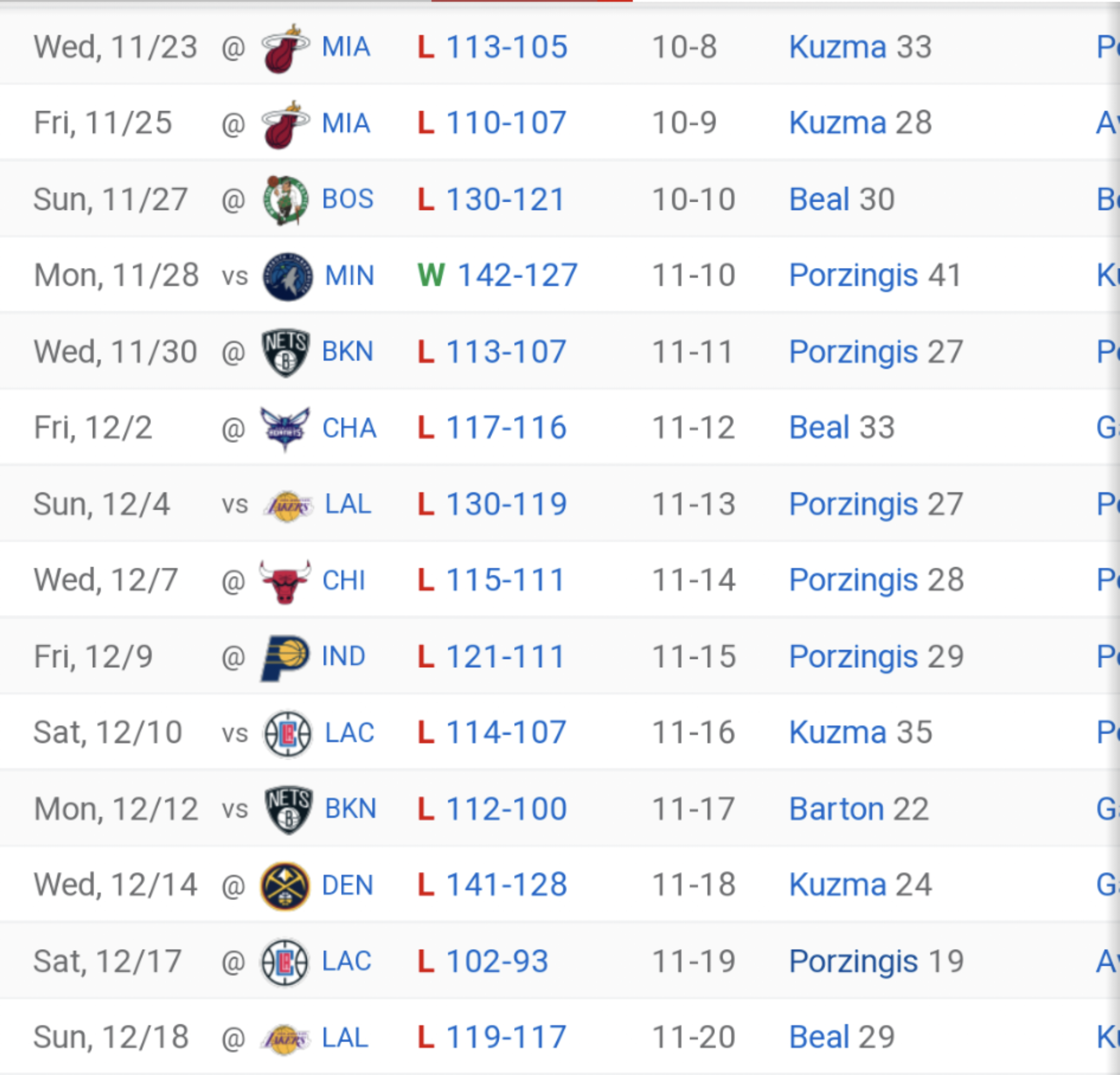Open the W 142-127 game score

517,276
